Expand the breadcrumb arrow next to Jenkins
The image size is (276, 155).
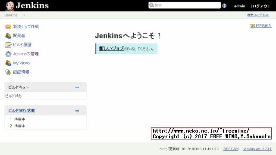point(24,15)
